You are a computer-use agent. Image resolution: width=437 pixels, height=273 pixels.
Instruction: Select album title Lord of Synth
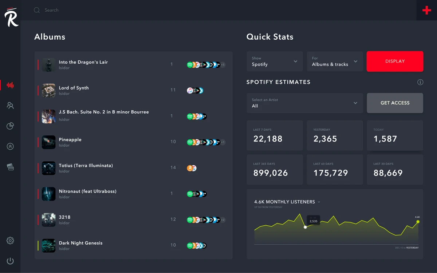click(74, 88)
